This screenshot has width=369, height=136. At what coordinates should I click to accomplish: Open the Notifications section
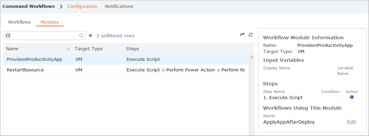[119, 6]
